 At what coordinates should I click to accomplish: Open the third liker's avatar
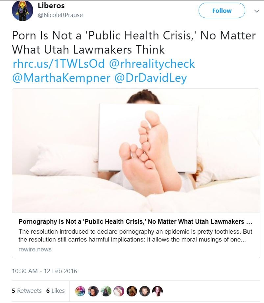(x=106, y=291)
